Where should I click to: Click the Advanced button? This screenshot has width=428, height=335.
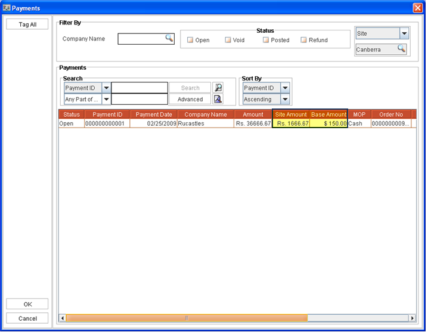(190, 99)
